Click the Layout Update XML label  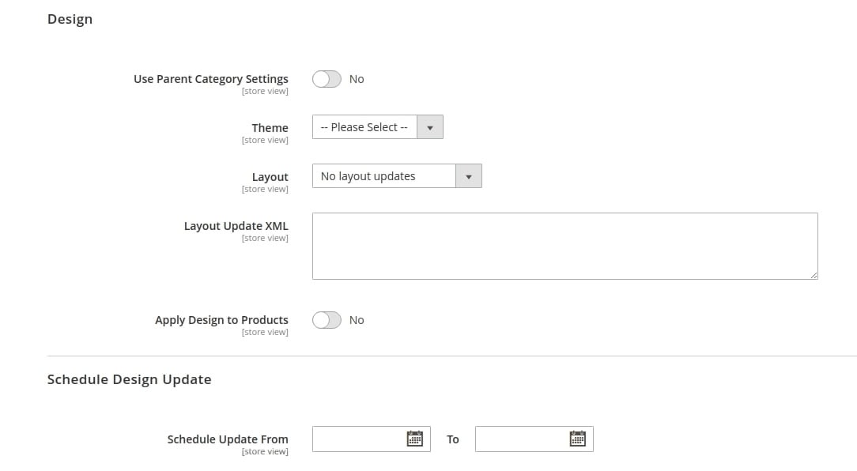point(236,226)
